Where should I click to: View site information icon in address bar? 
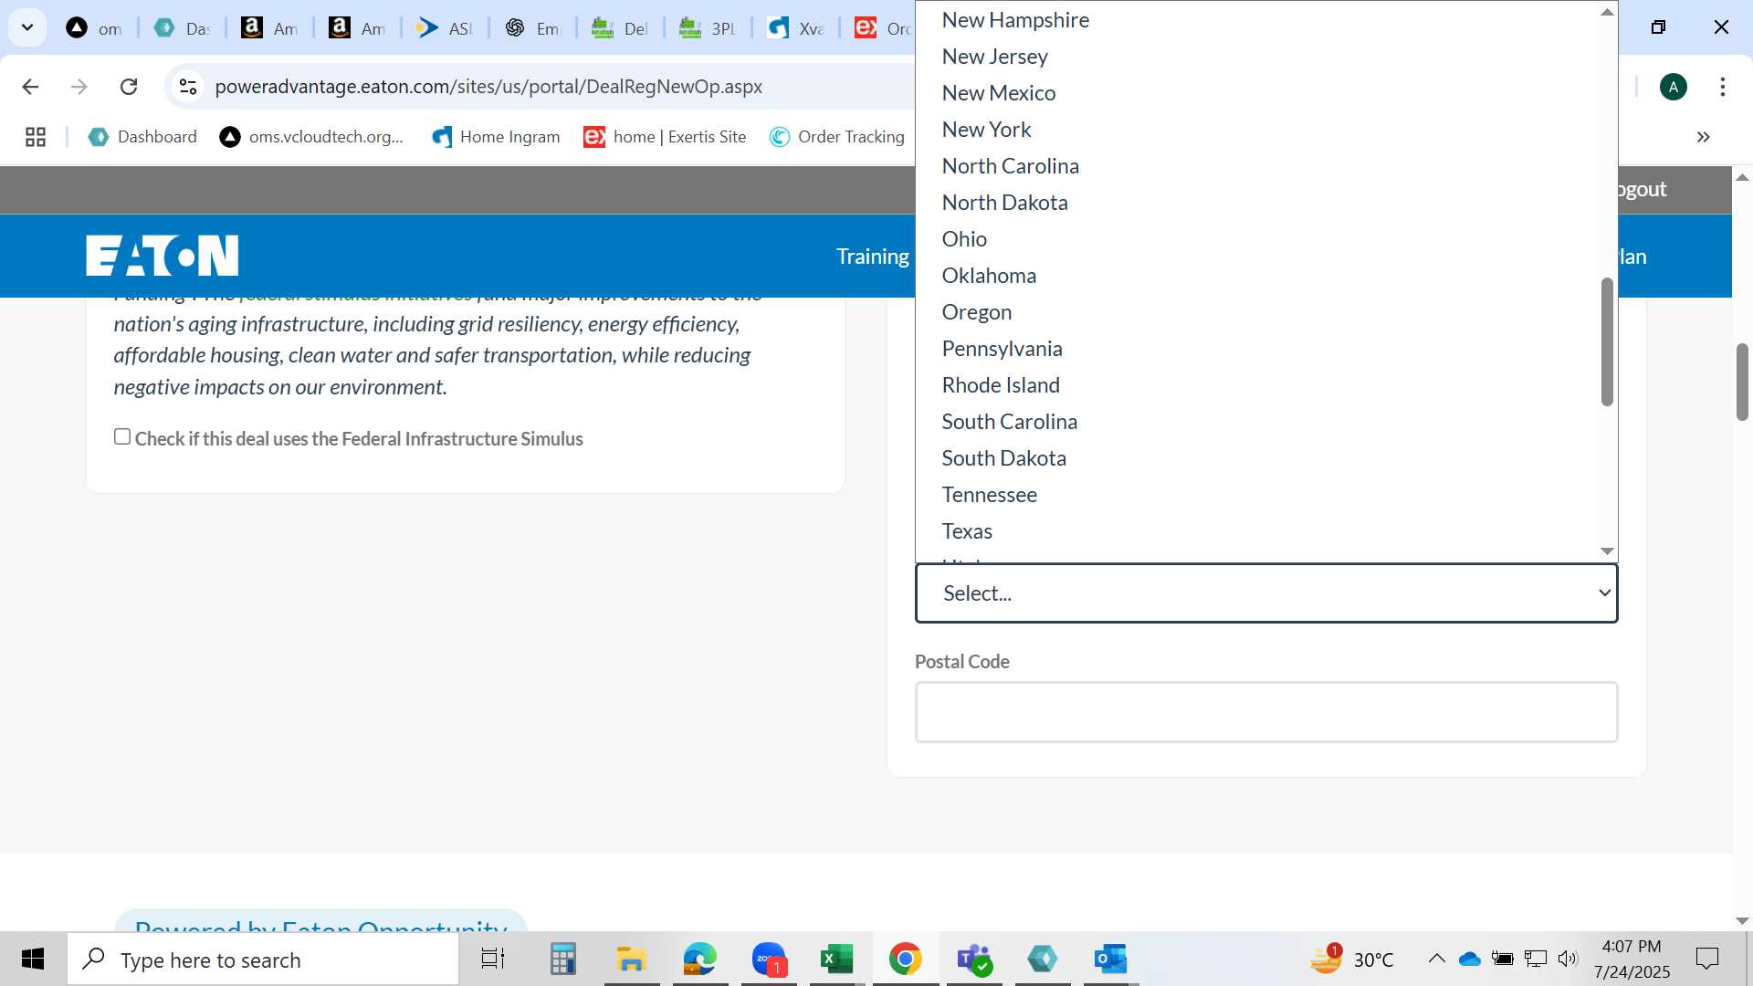tap(188, 87)
